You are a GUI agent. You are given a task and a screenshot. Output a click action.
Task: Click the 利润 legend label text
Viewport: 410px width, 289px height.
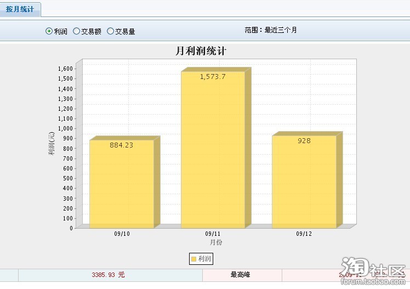coord(204,259)
